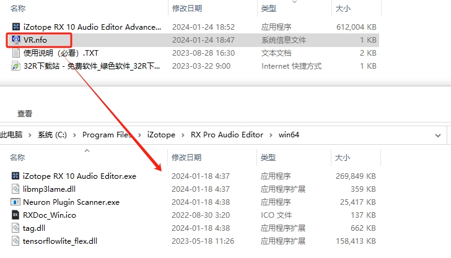Open the address bar history dropdown arrow
This screenshot has height=258, width=451.
tap(439, 135)
